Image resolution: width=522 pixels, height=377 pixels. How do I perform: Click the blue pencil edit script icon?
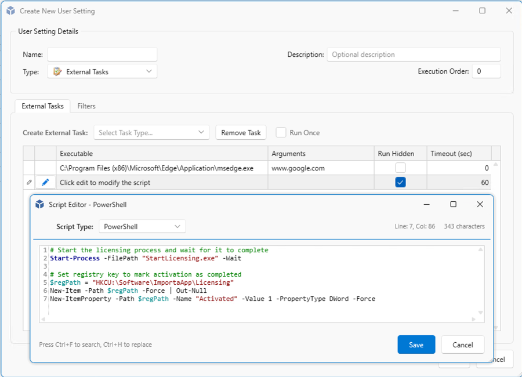point(45,183)
